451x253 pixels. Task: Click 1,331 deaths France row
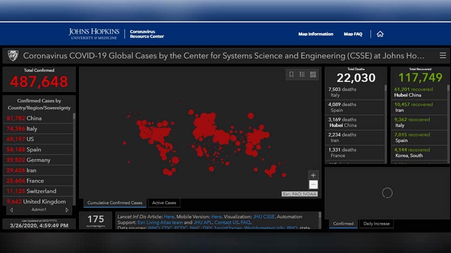click(355, 152)
